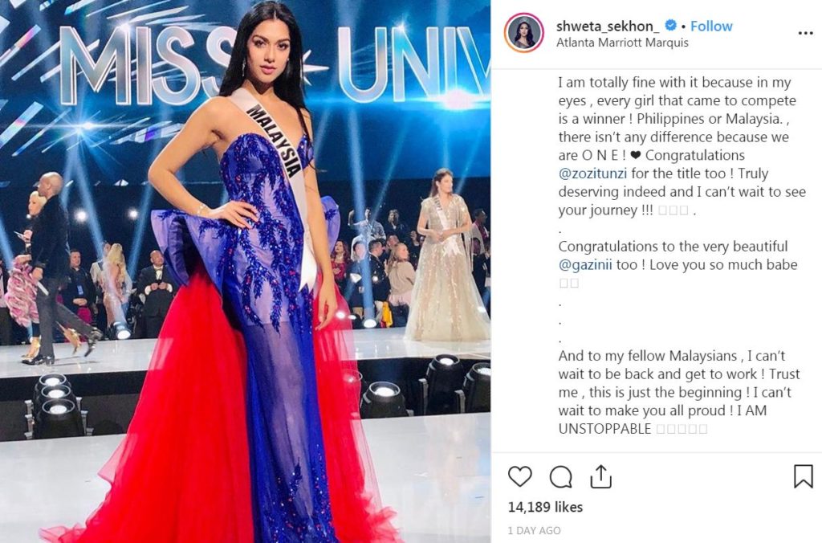
Task: Click the woman in the gold gown
Action: (x=446, y=255)
